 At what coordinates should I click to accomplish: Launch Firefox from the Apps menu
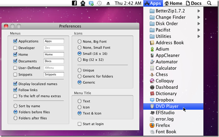[173, 125]
